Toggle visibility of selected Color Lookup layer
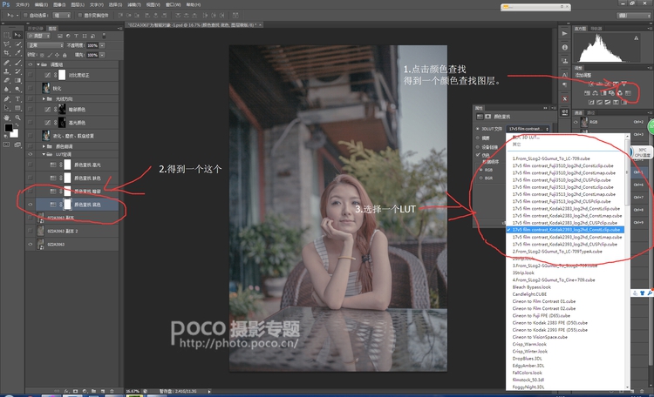This screenshot has width=654, height=397. (x=30, y=205)
